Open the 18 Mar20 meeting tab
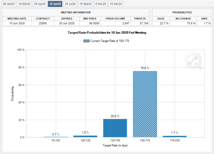Viewport: 214px width, 154px height. click(24, 4)
